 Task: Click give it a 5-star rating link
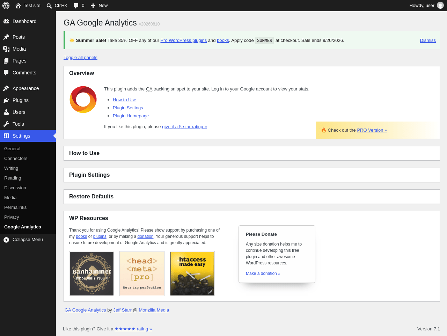(x=184, y=127)
